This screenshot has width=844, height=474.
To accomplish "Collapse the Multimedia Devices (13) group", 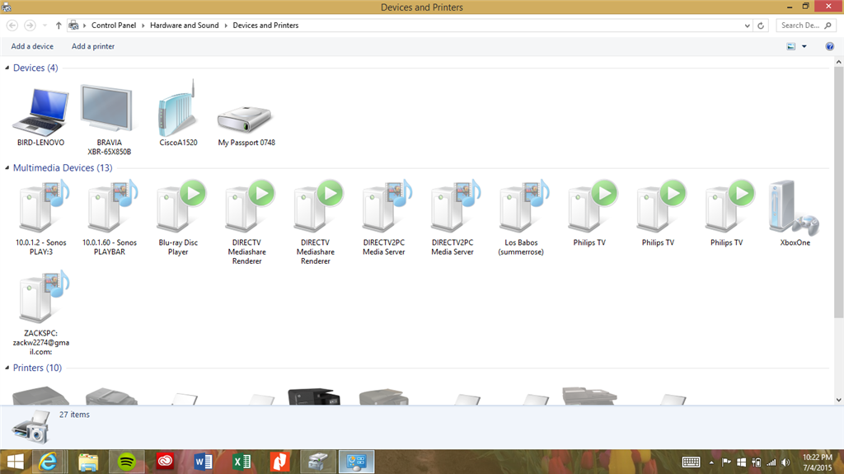I will pos(7,168).
